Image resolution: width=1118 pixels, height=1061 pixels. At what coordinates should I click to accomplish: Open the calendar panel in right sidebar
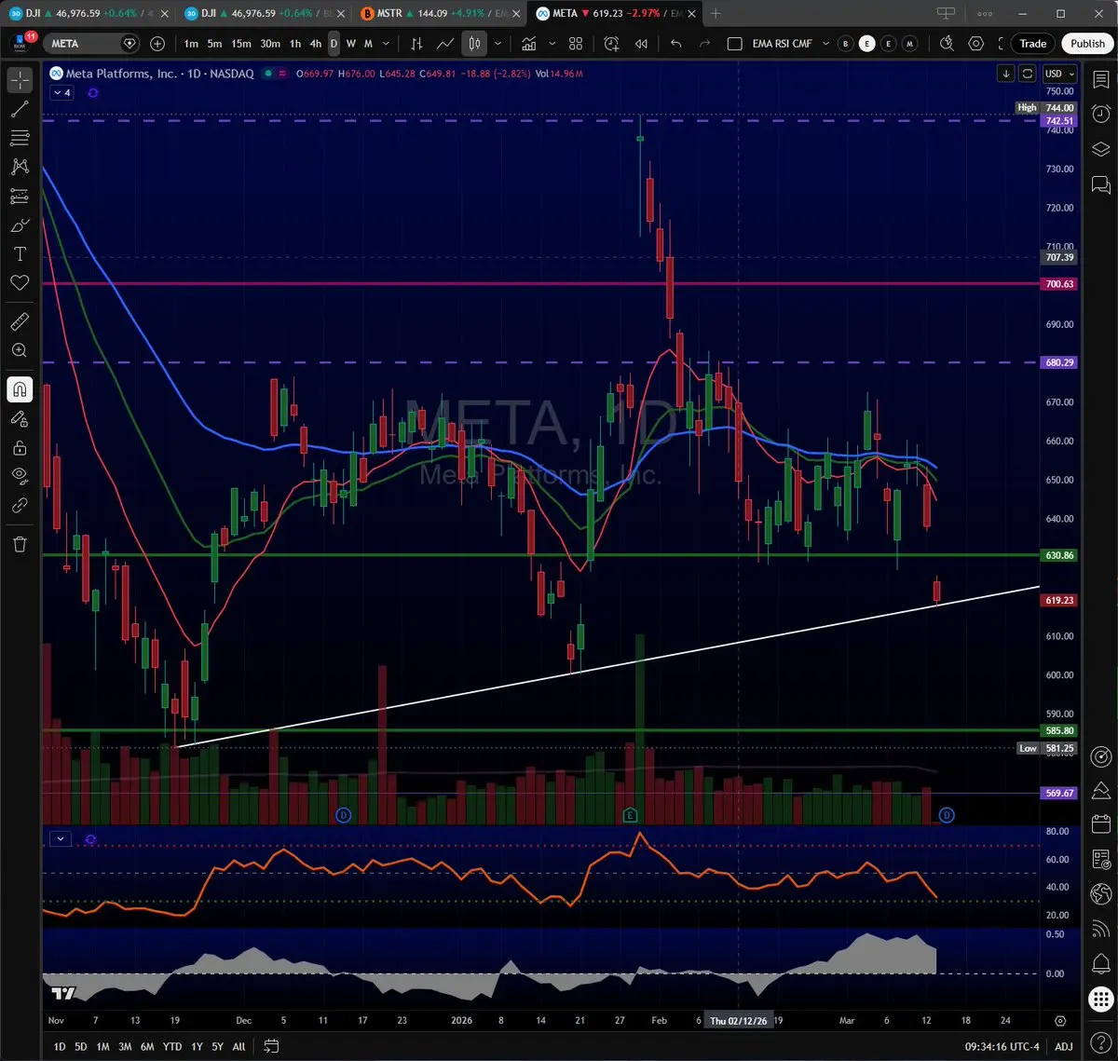click(x=1101, y=824)
